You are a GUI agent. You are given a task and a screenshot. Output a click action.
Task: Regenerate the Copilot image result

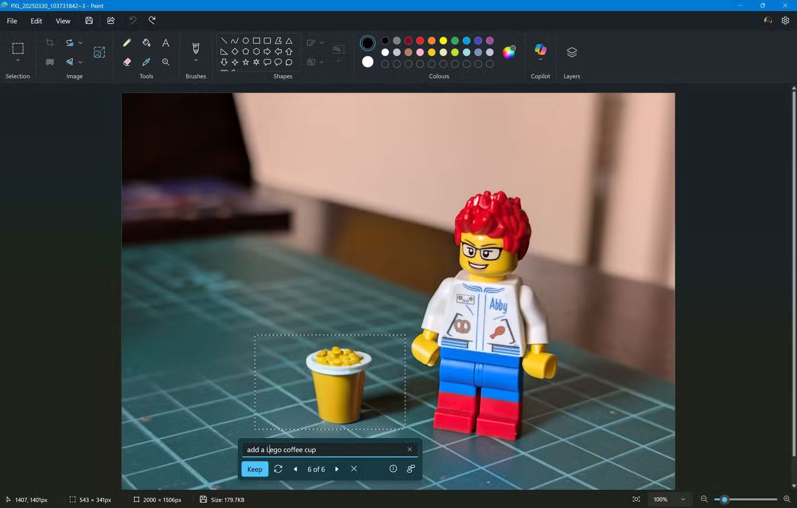pos(278,469)
